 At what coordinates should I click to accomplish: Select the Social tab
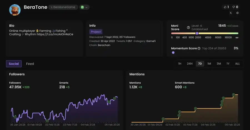(14, 64)
